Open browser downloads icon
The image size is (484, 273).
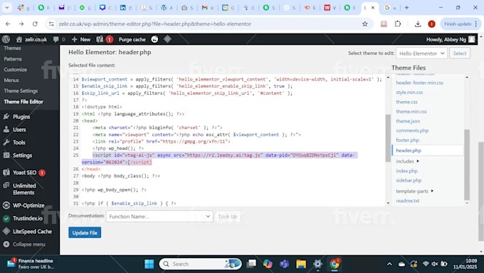pyautogui.click(x=418, y=24)
